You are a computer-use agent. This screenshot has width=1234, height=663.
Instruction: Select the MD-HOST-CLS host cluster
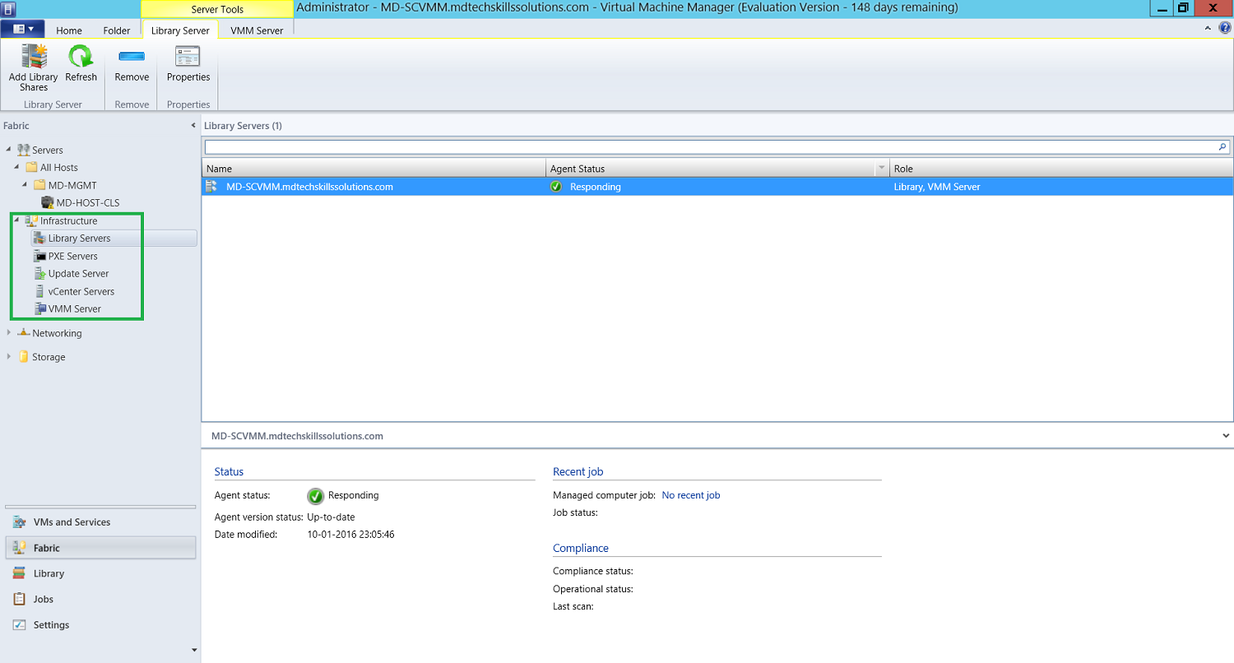[x=86, y=202]
